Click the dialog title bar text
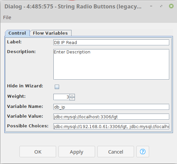This screenshot has width=177, height=164. pos(73,6)
